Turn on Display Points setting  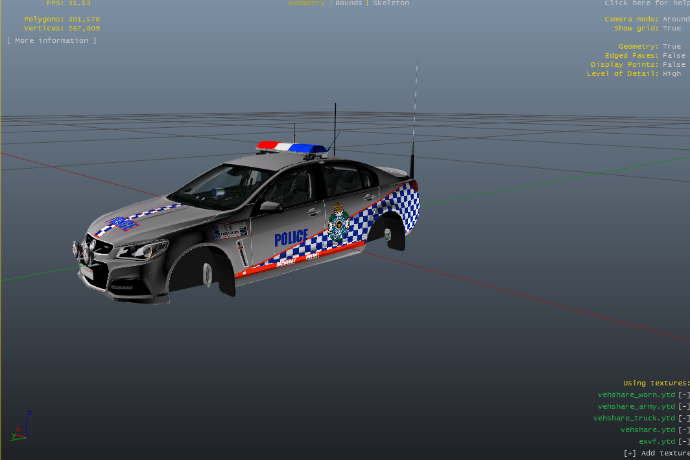tap(674, 65)
